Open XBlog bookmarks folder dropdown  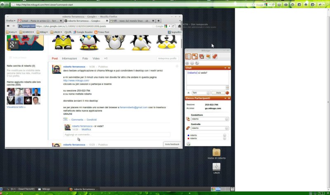42,32
